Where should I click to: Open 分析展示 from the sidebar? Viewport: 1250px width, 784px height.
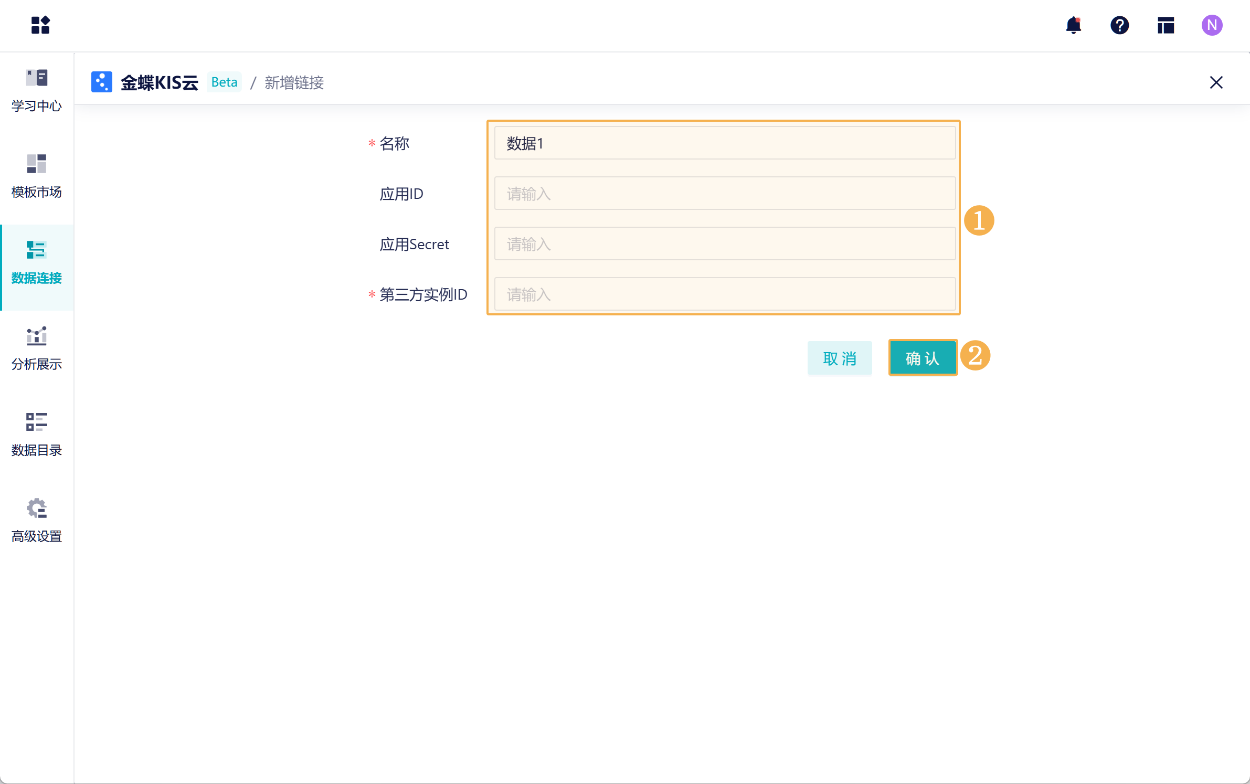pyautogui.click(x=36, y=348)
